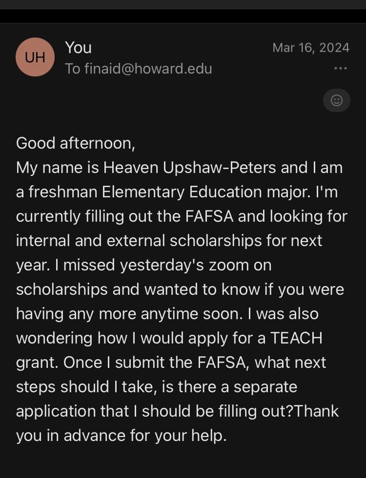Expand recipient details at "To finaid@howard.edu"
This screenshot has width=366, height=478.
point(139,69)
